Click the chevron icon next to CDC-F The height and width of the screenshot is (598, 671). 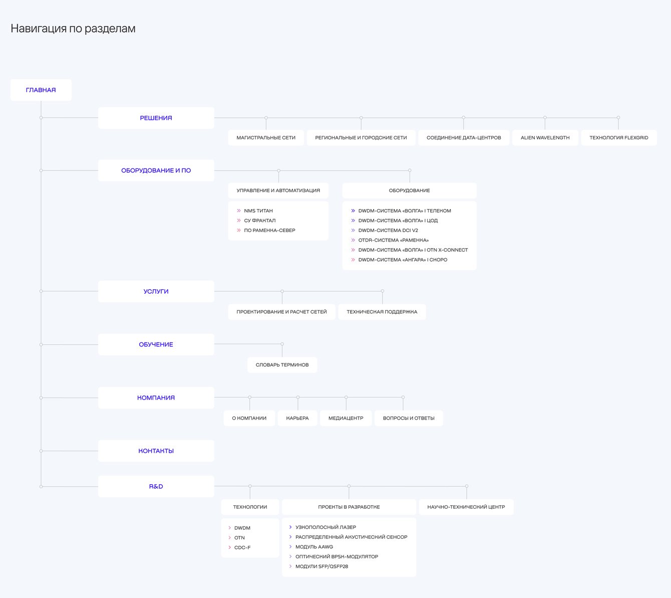click(x=230, y=547)
